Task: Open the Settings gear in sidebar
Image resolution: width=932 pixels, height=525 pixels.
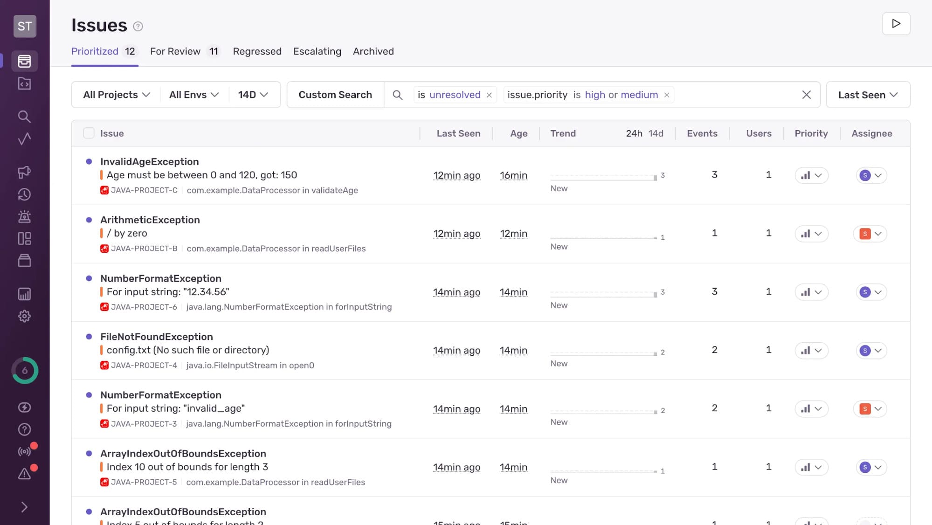Action: tap(24, 316)
